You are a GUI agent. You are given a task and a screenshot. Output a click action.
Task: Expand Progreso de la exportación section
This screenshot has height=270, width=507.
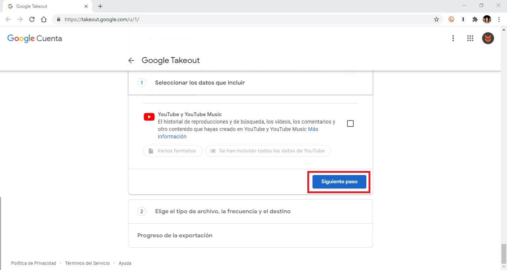(x=251, y=236)
